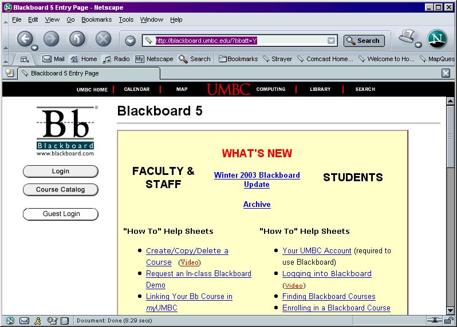Open the Tools menu
The height and width of the screenshot is (327, 457).
tap(126, 20)
